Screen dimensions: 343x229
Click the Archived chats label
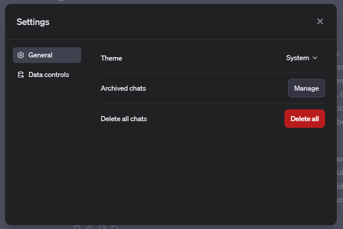[123, 88]
